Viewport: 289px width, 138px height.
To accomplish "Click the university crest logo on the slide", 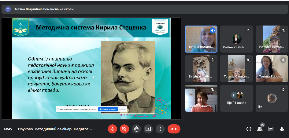I will (x=20, y=27).
